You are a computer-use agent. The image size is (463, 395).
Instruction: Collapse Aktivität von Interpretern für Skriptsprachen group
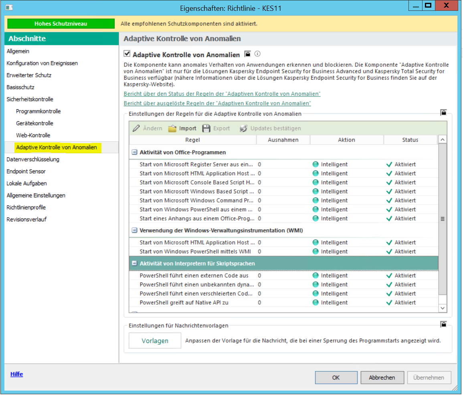(x=134, y=263)
